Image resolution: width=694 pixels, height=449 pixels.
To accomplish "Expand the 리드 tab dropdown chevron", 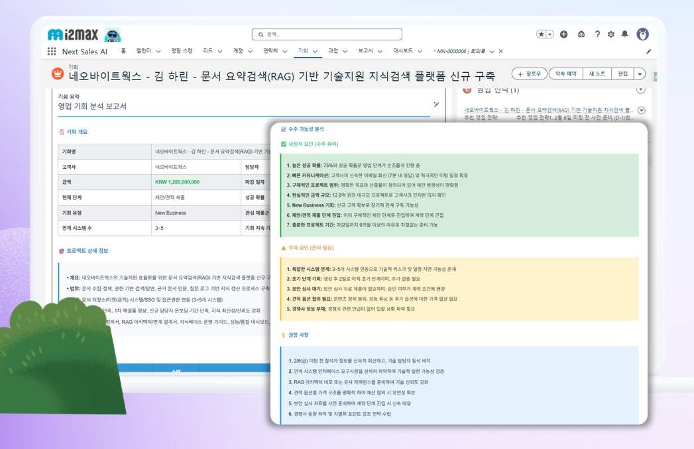I will (x=220, y=51).
